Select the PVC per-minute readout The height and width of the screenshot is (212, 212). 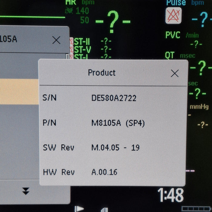tap(196, 44)
